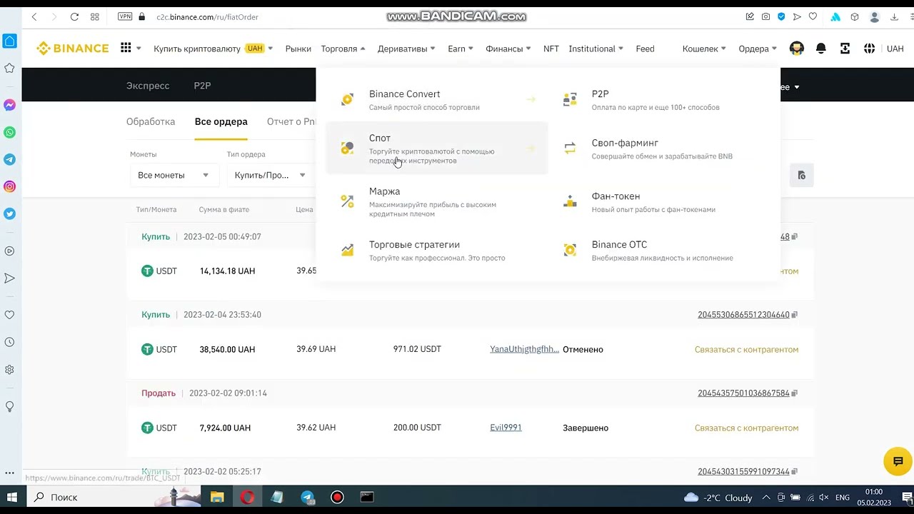The width and height of the screenshot is (914, 514).
Task: Click the Bandicam record taskbar icon
Action: 337,497
